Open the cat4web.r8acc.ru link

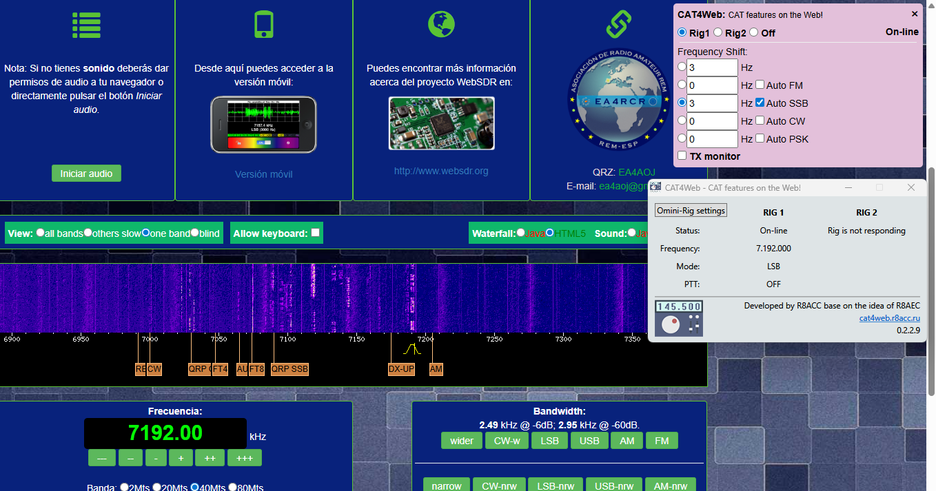(889, 318)
